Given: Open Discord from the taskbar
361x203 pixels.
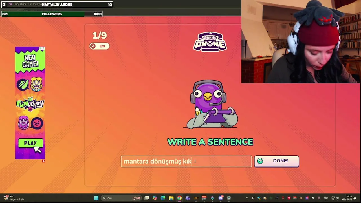Looking at the screenshot, I should (221, 198).
